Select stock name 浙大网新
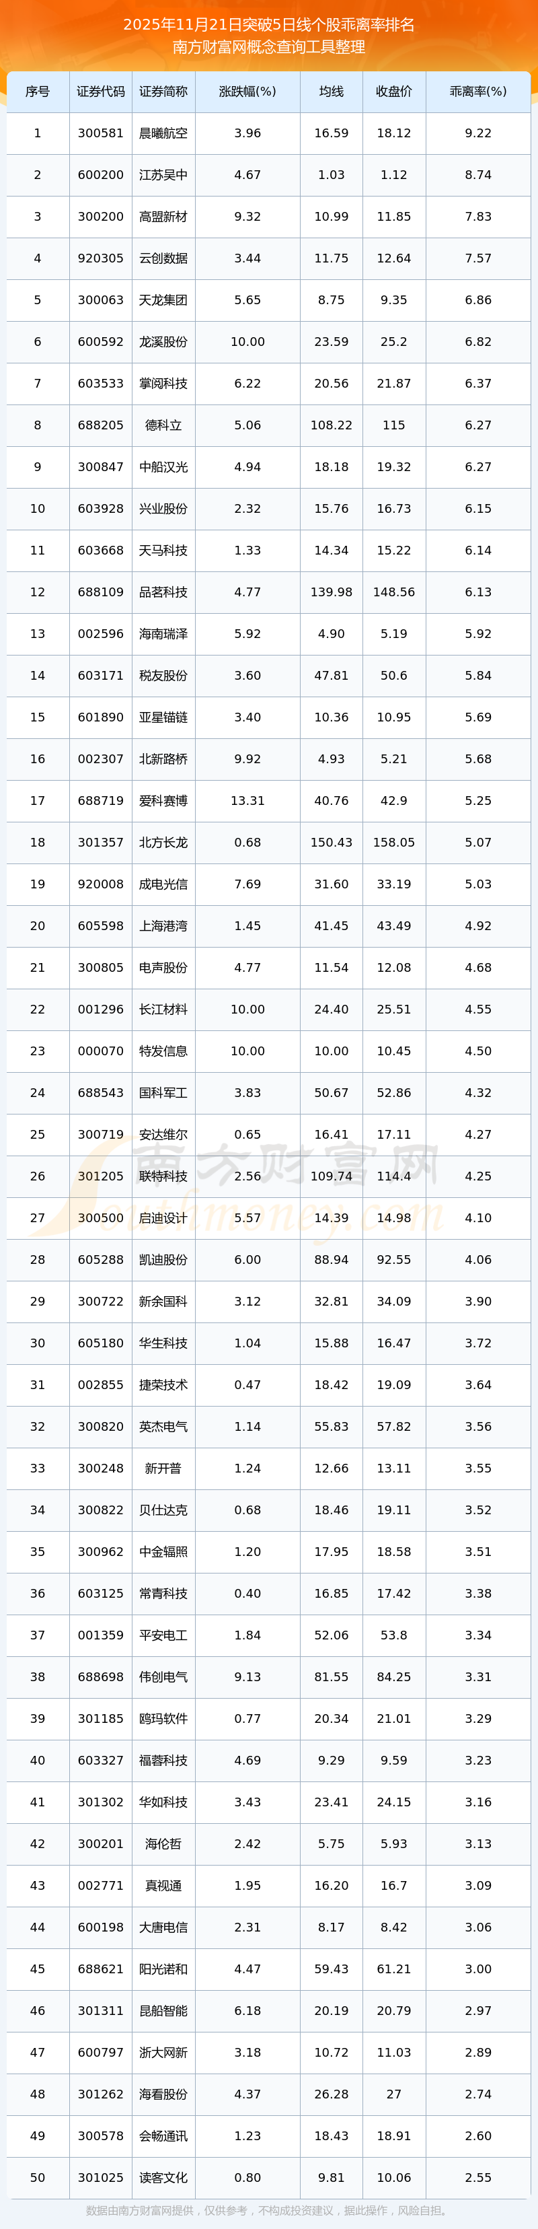This screenshot has height=2229, width=538. [163, 2053]
